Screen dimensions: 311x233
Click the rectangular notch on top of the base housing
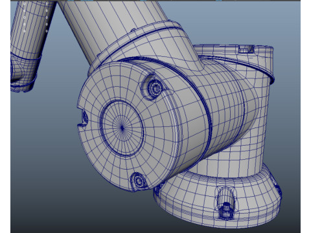pos(246,49)
